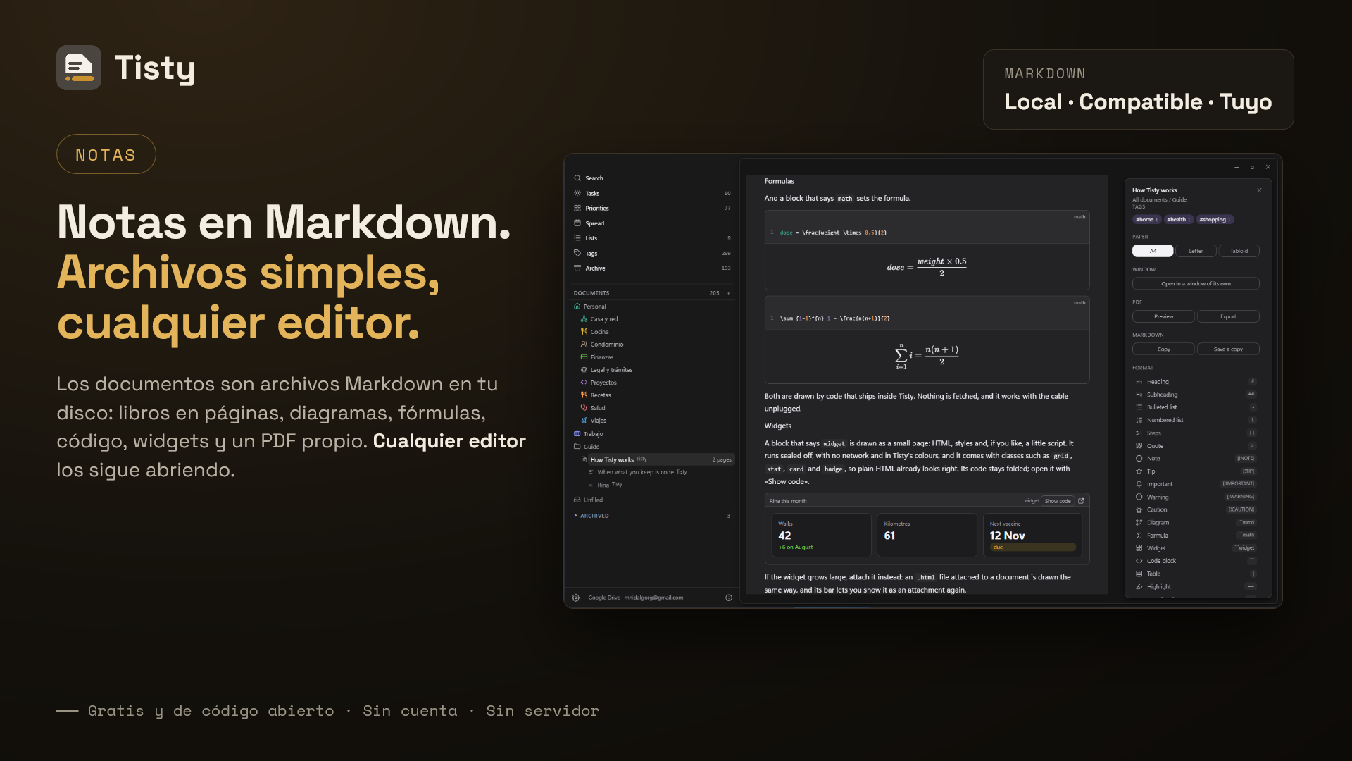Open the Spread calendar view

click(652, 223)
